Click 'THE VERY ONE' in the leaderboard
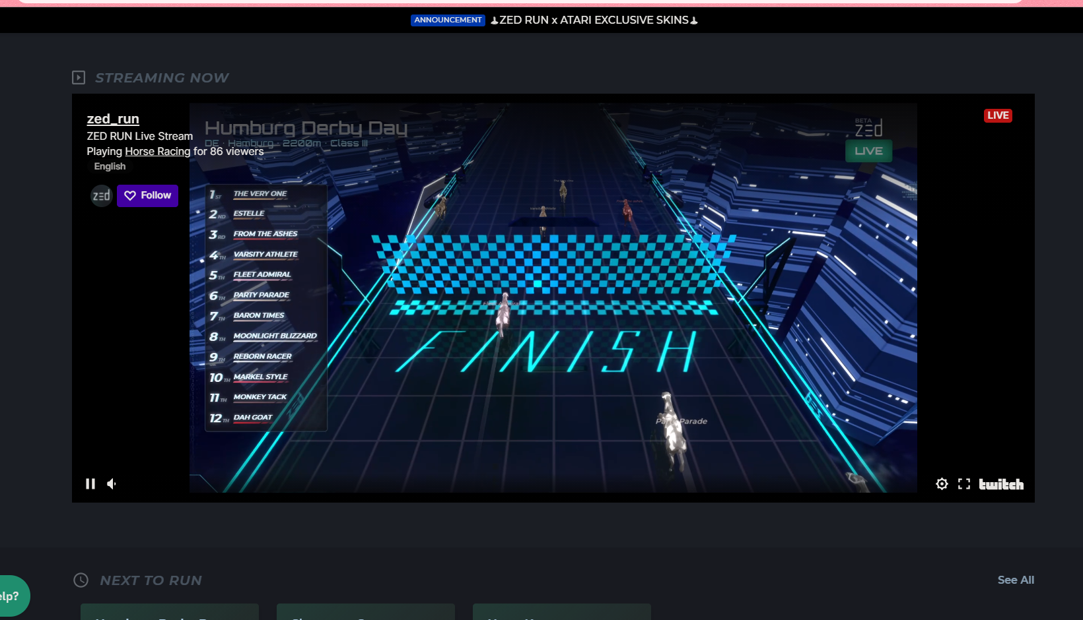The height and width of the screenshot is (620, 1083). click(260, 194)
